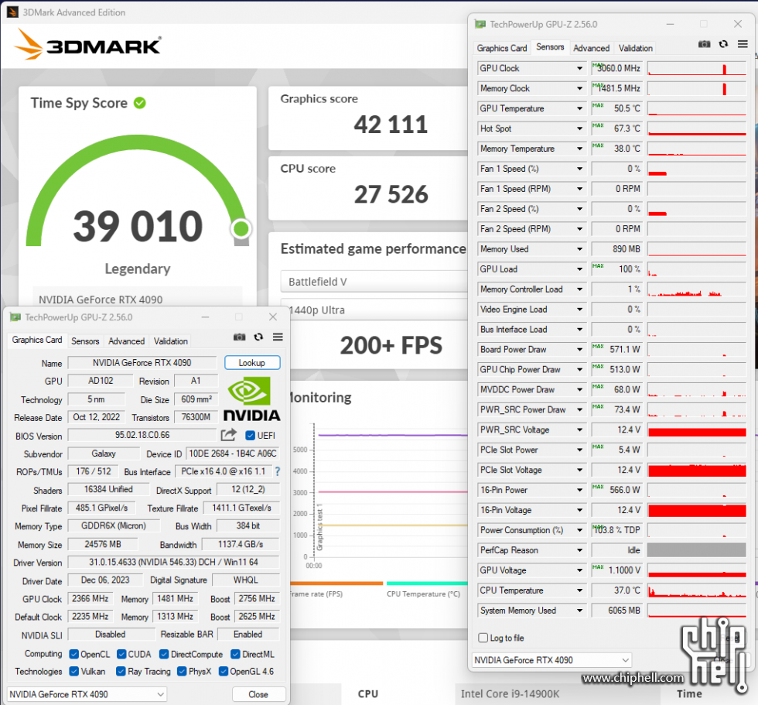Click the 3DMark logo
The width and height of the screenshot is (758, 705).
tap(87, 44)
